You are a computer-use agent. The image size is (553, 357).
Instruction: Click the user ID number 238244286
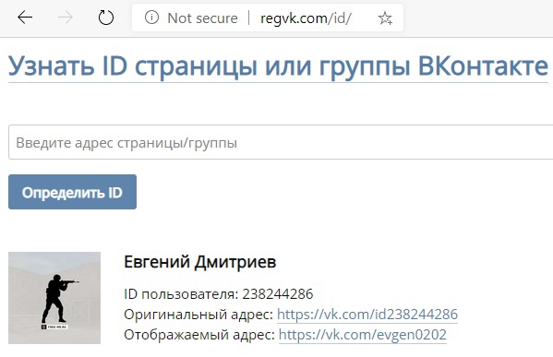278,294
